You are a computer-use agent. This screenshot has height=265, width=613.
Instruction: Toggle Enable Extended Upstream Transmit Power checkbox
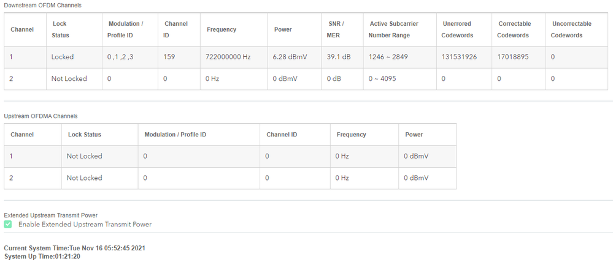click(x=7, y=225)
